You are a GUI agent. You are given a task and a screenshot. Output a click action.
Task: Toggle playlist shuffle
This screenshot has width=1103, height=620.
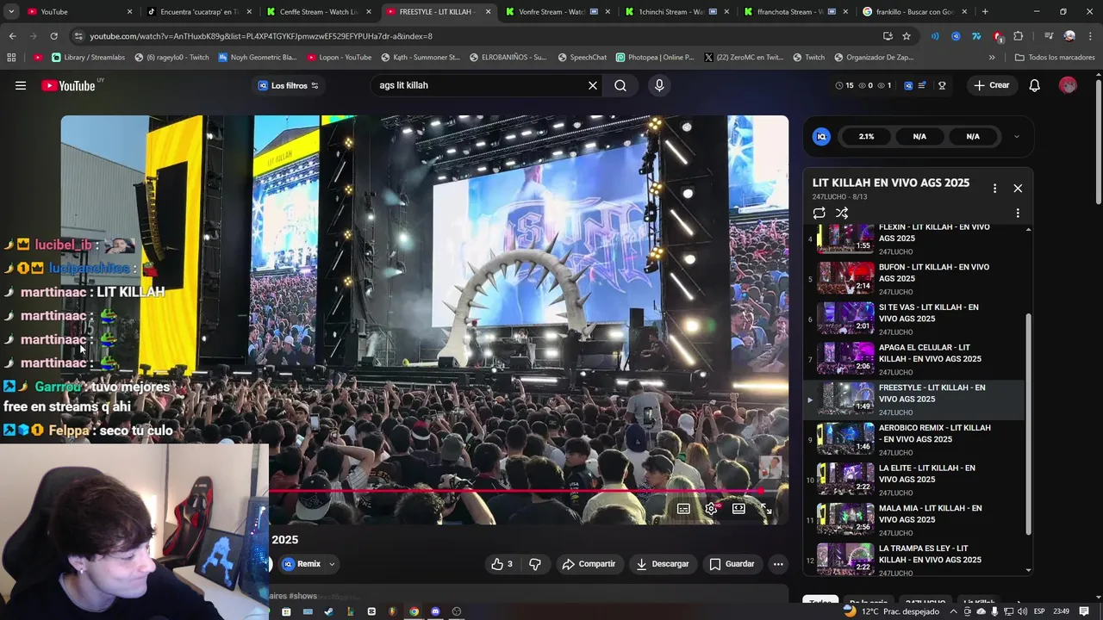[x=842, y=213]
